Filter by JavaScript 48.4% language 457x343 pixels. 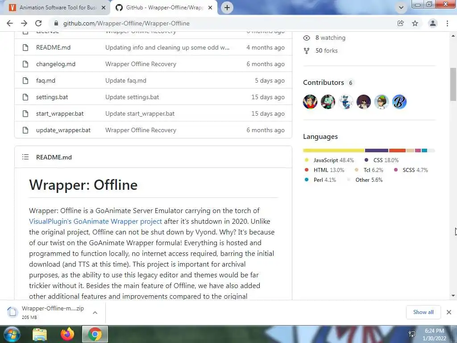point(329,160)
